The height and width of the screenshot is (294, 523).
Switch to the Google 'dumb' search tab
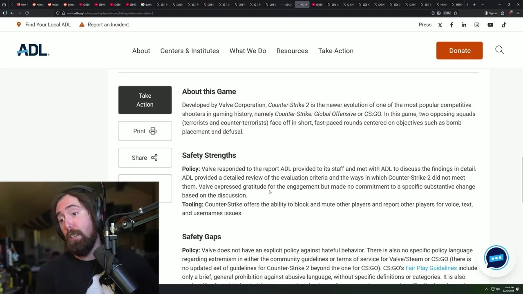(x=147, y=4)
